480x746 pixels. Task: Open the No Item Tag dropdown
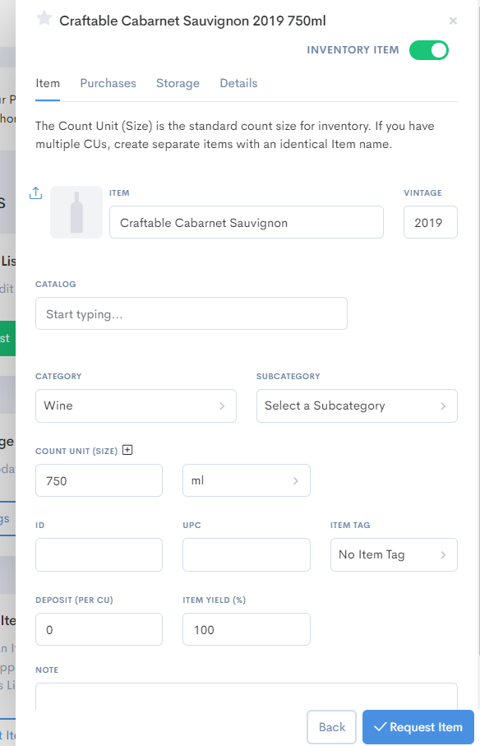pos(394,554)
